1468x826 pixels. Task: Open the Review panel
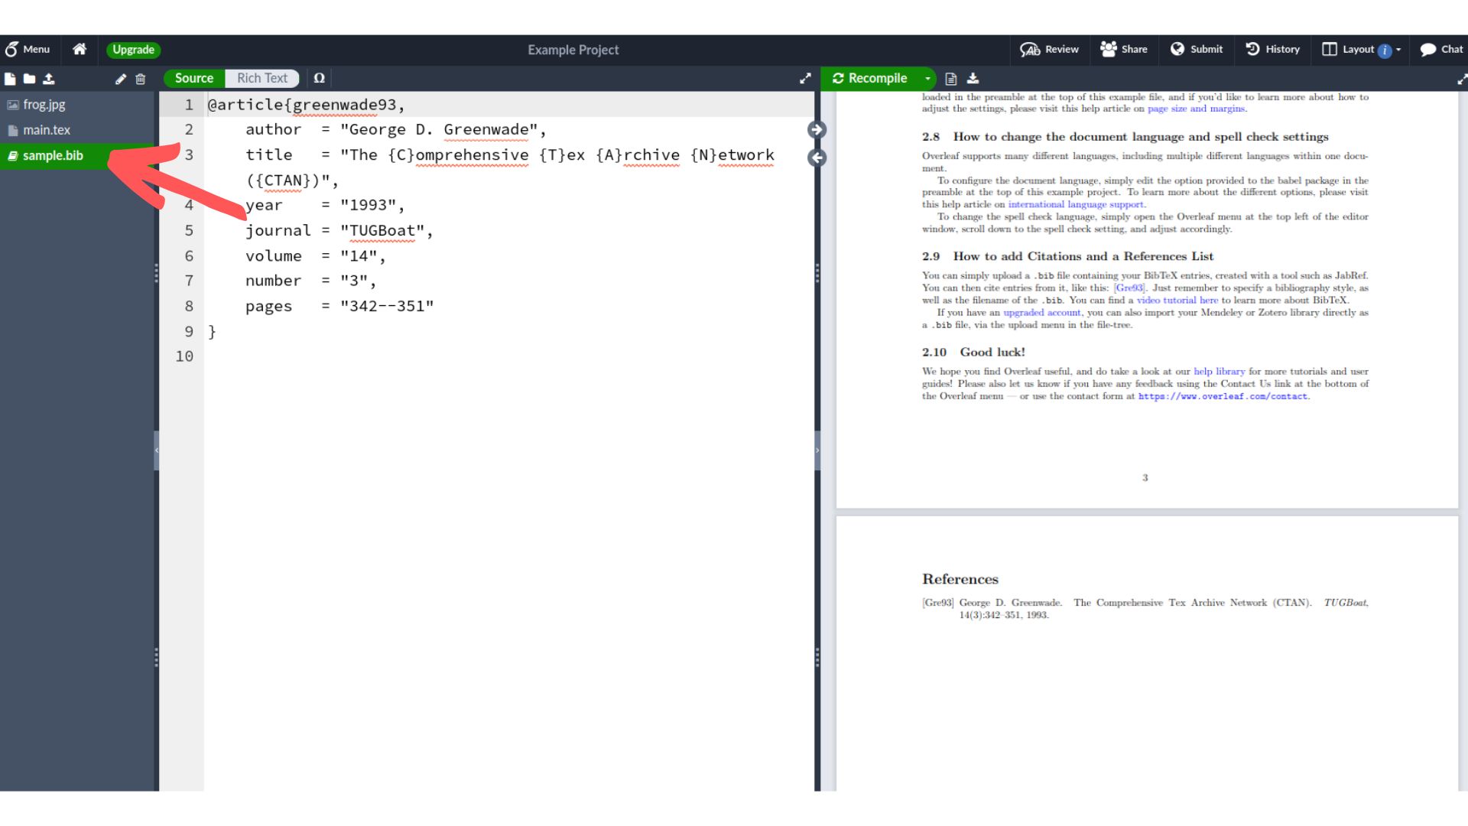(1051, 48)
